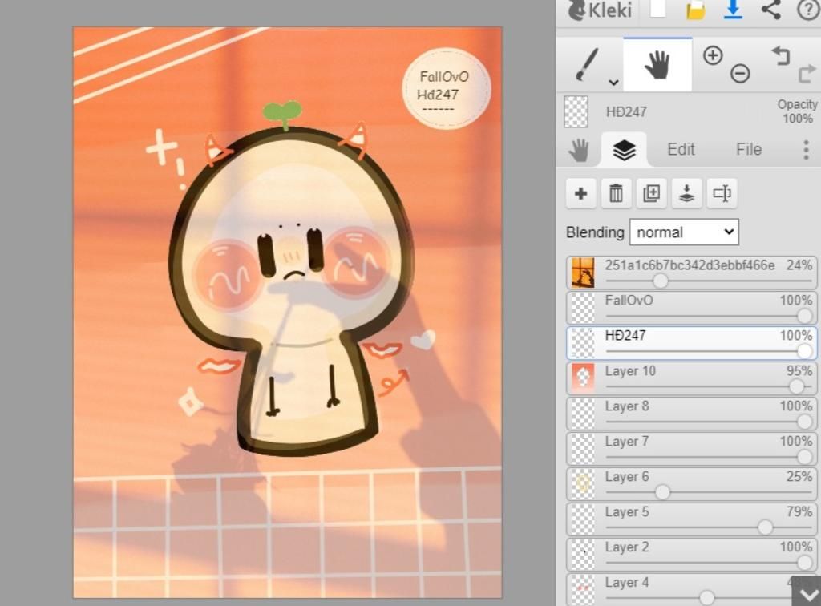
Task: Download the image with blue arrow icon
Action: (733, 10)
